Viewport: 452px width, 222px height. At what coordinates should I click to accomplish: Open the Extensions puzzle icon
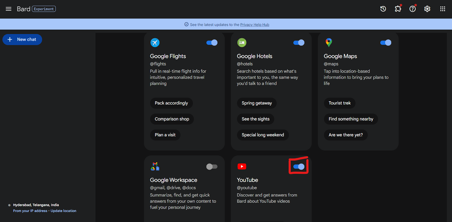pyautogui.click(x=398, y=9)
